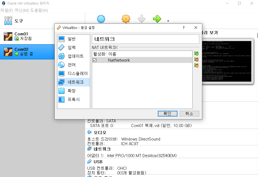Screen dimensions: 258x177
Task: Click Com01 저장됨 state icon
Action: (x=17, y=39)
